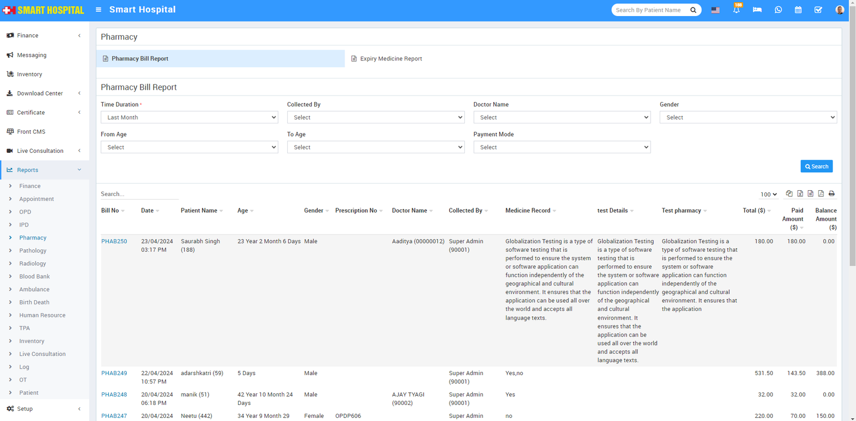Change the 100 rows-per-page selector
856x421 pixels.
tap(768, 194)
